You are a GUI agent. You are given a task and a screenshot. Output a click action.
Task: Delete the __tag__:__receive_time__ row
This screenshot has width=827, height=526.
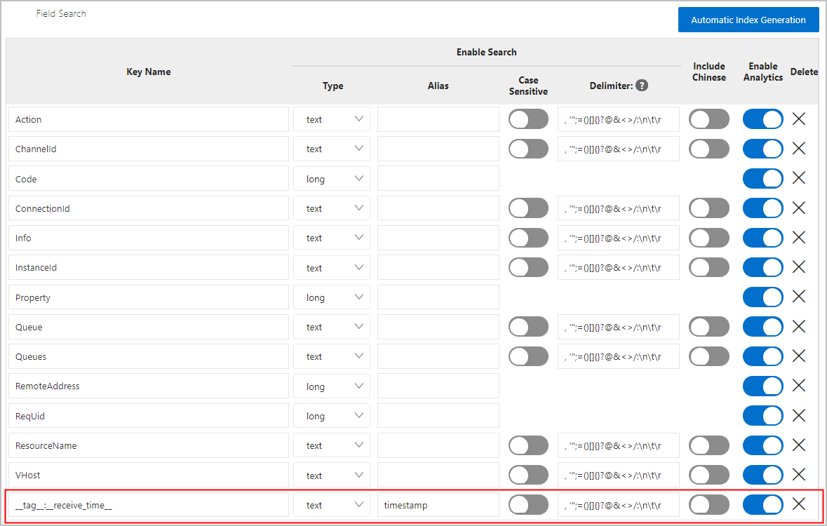point(798,504)
